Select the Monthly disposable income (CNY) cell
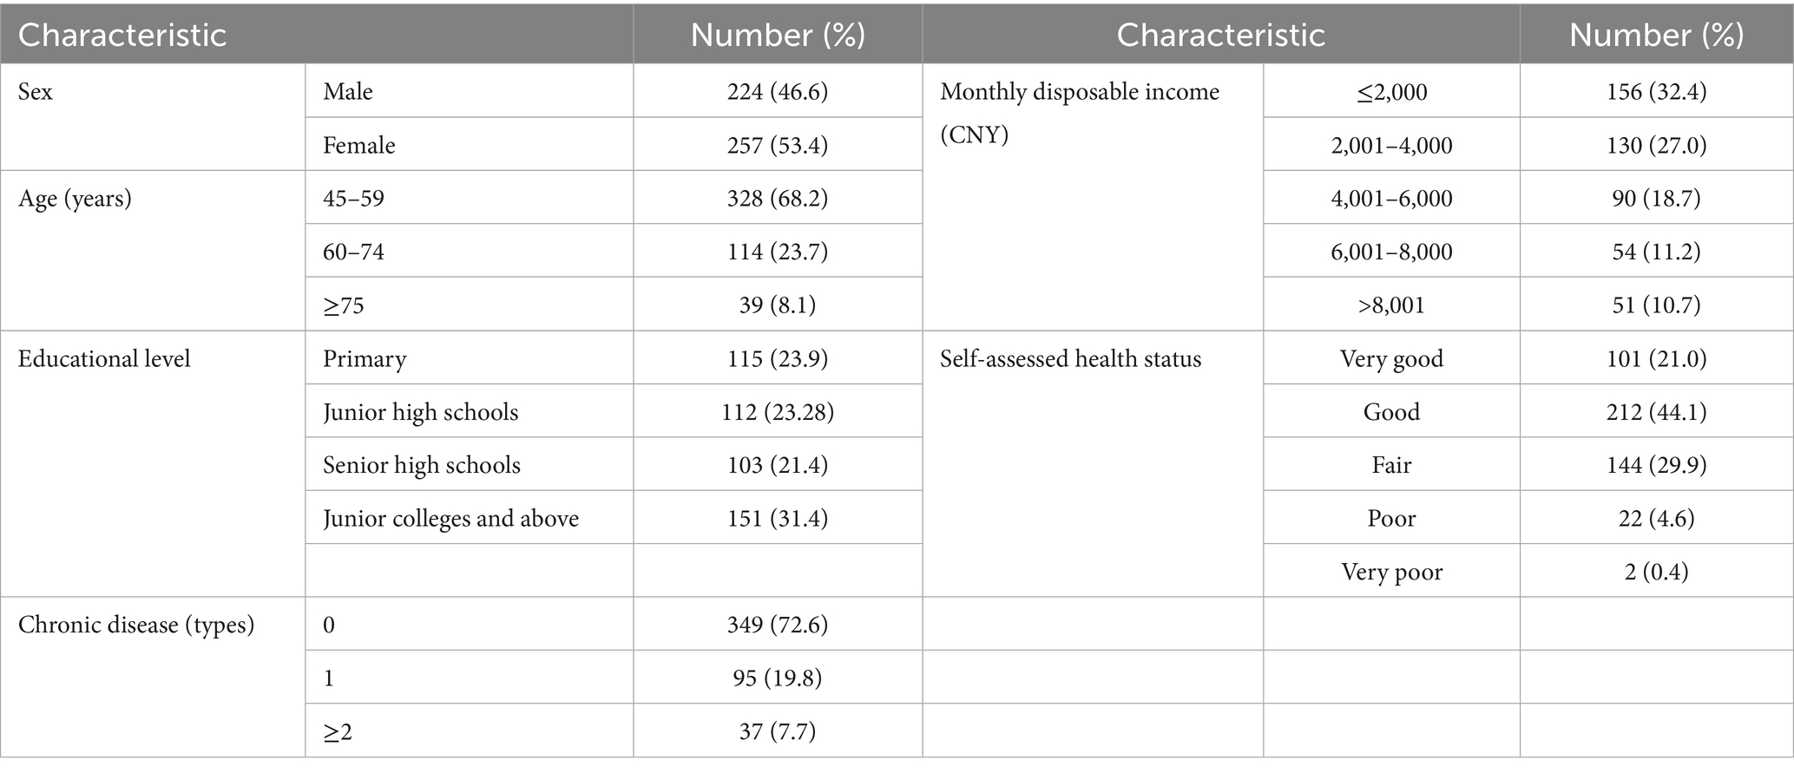The height and width of the screenshot is (773, 1794). [x=1079, y=113]
